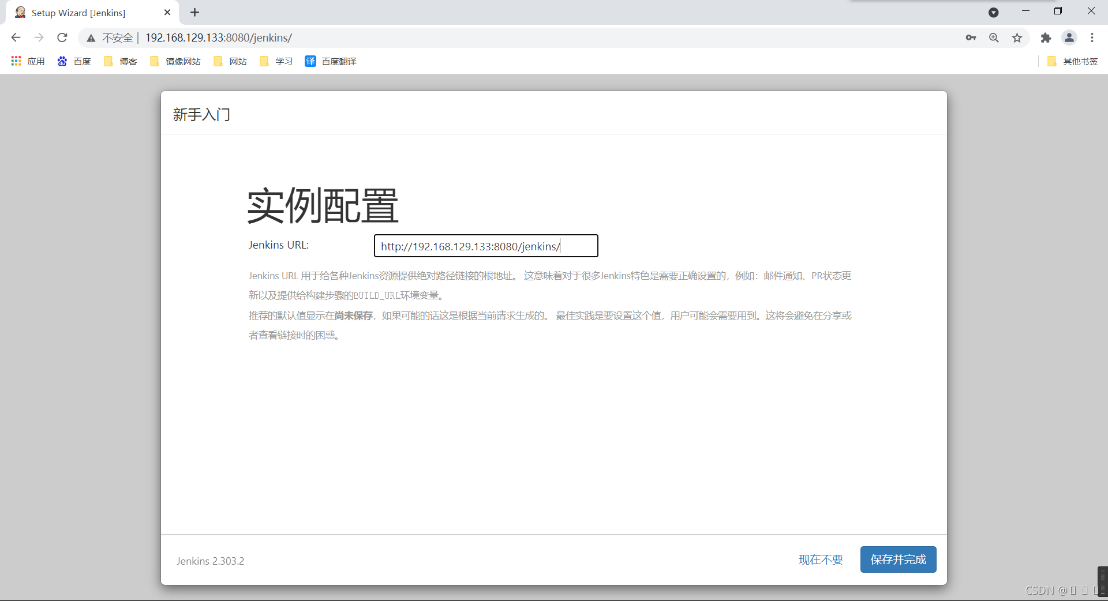1108x601 pixels.
Task: Click the 现在不要 option
Action: click(820, 559)
